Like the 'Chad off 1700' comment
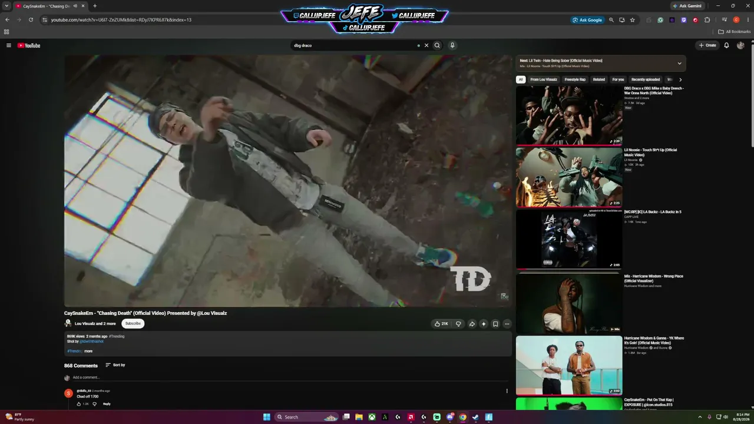Viewport: 754px width, 424px height. pyautogui.click(x=79, y=404)
